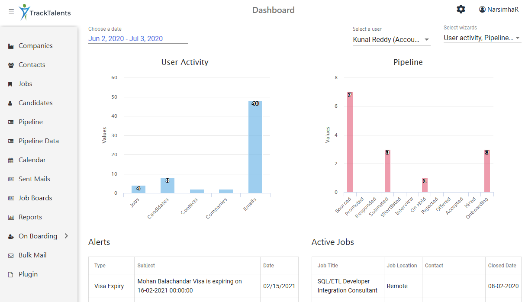Click the Companies factory icon
This screenshot has width=525, height=302.
(x=11, y=46)
